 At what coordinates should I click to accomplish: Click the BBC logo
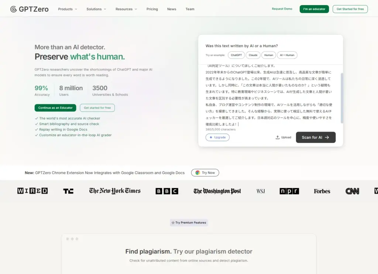pos(167,191)
